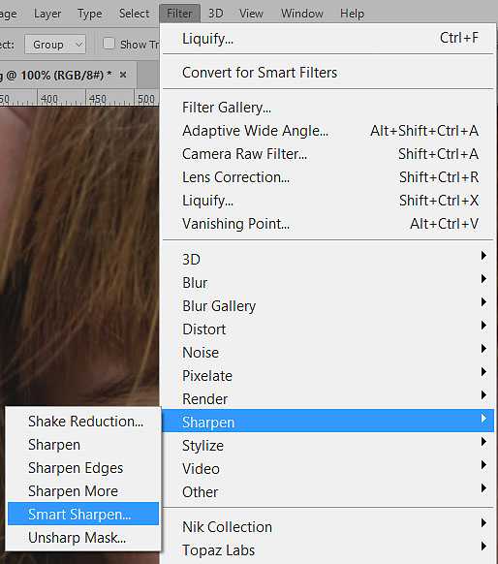Viewport: 498px width, 564px height.
Task: Expand the Blur submenu arrow
Action: (x=483, y=279)
